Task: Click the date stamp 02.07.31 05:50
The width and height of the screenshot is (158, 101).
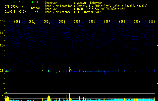Action: click(x=15, y=12)
